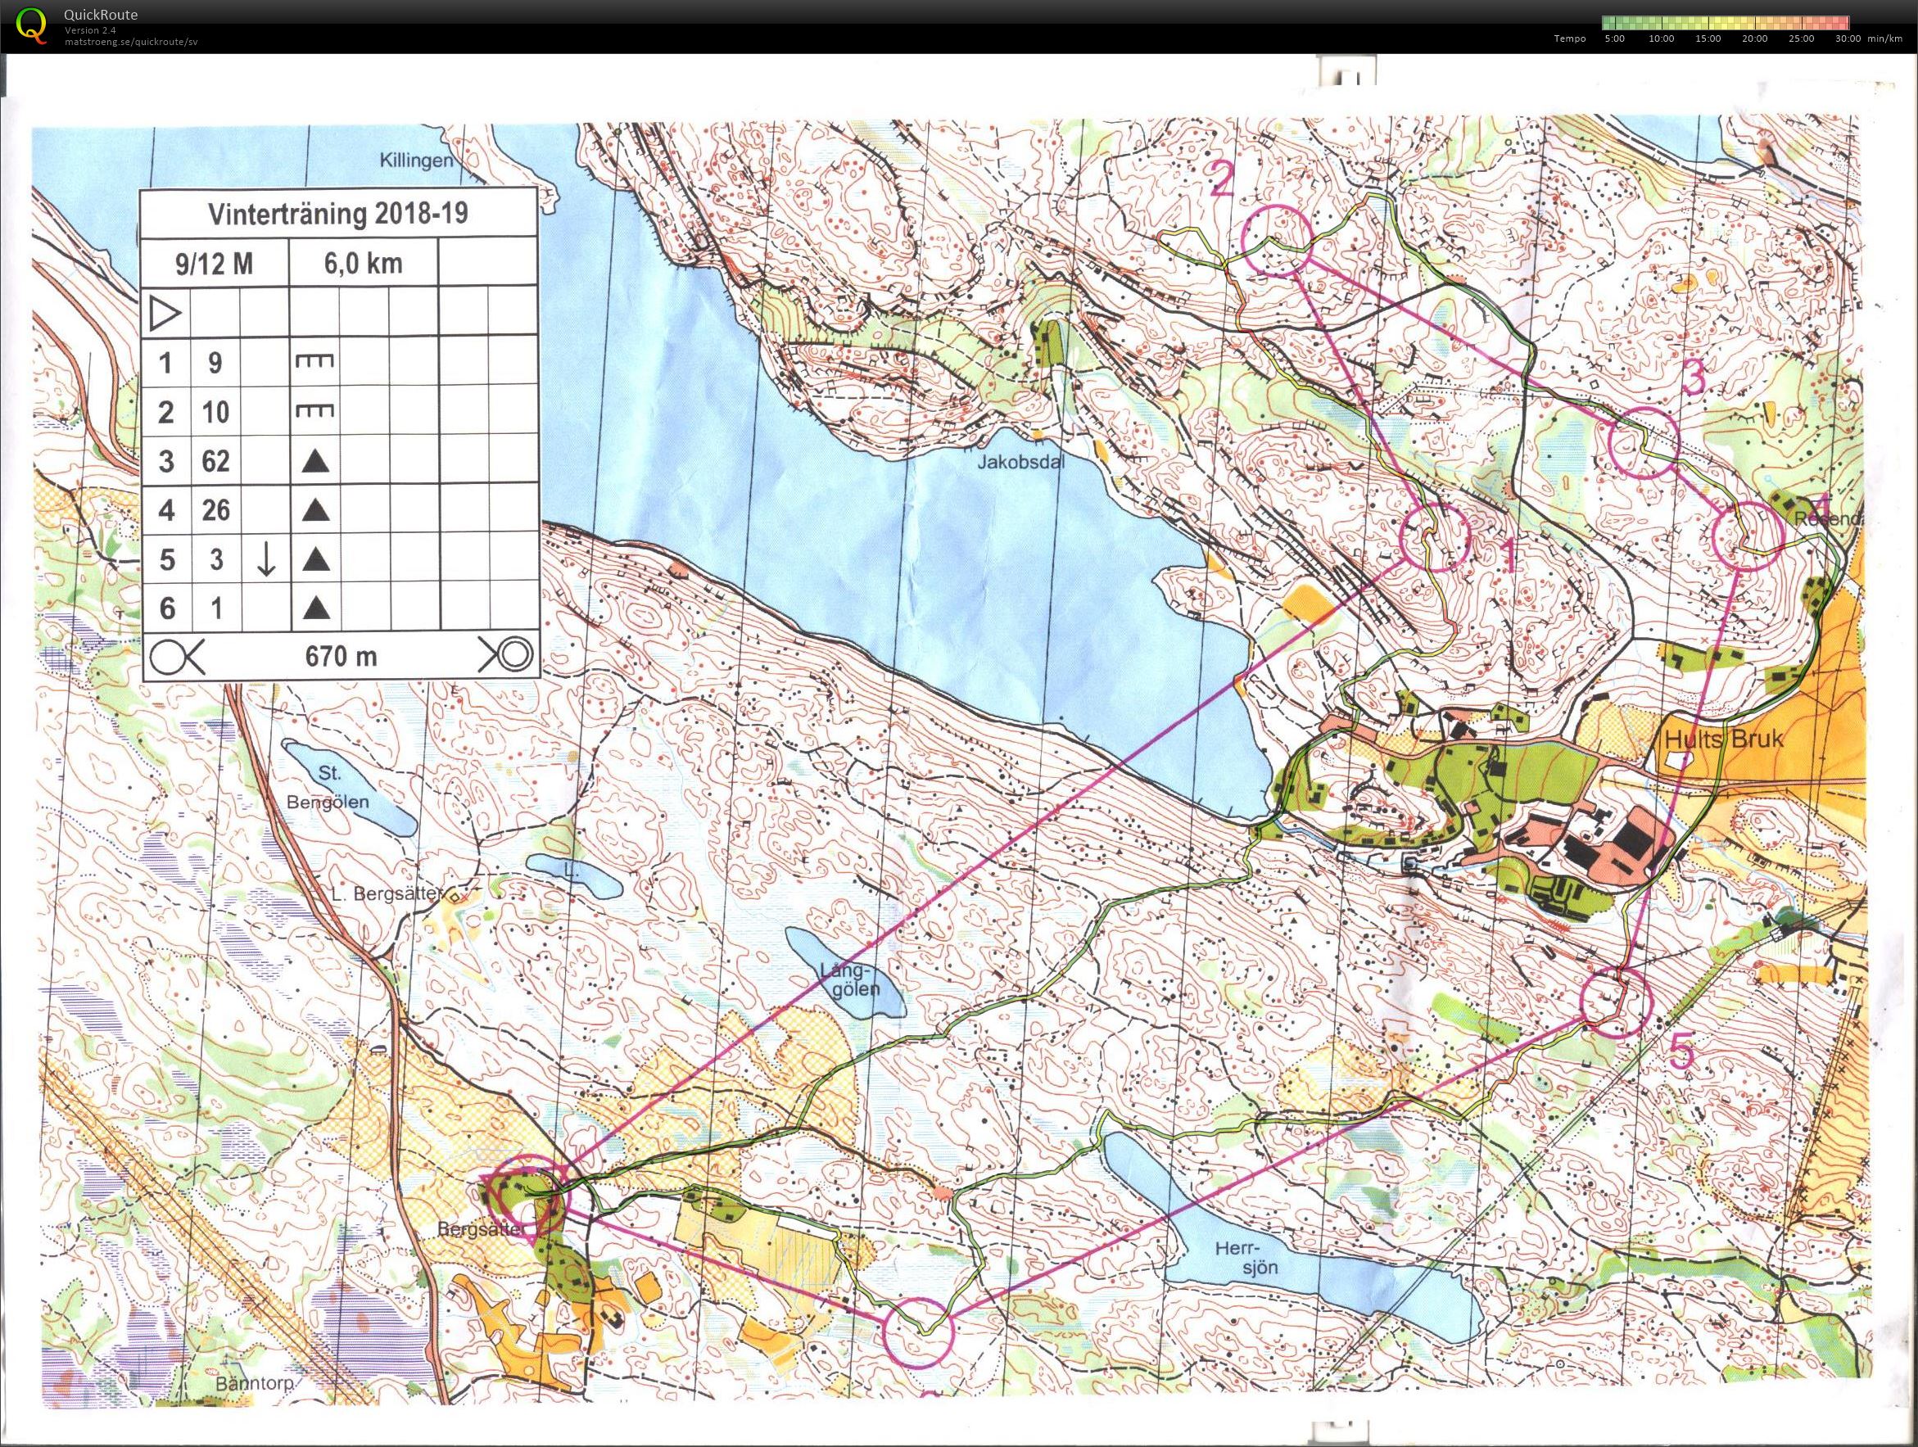Viewport: 1918px width, 1447px height.
Task: Click control circle 1 on the map
Action: [x=1435, y=537]
